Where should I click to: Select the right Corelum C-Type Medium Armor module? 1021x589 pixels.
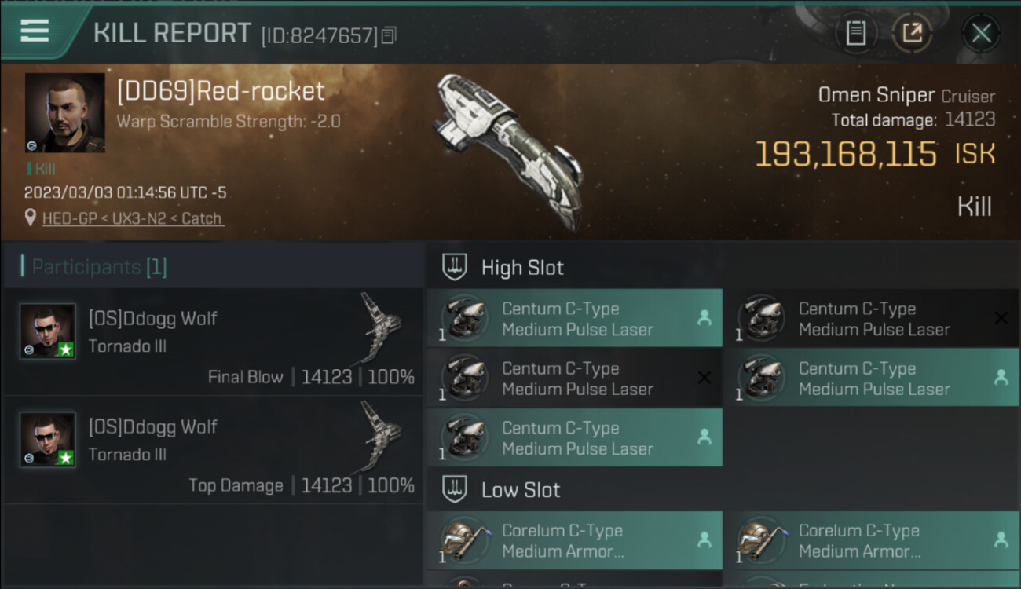tap(872, 540)
